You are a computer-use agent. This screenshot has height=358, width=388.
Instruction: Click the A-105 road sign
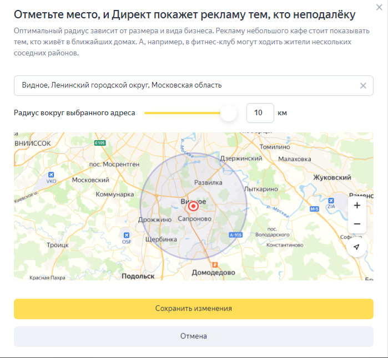tap(235, 235)
